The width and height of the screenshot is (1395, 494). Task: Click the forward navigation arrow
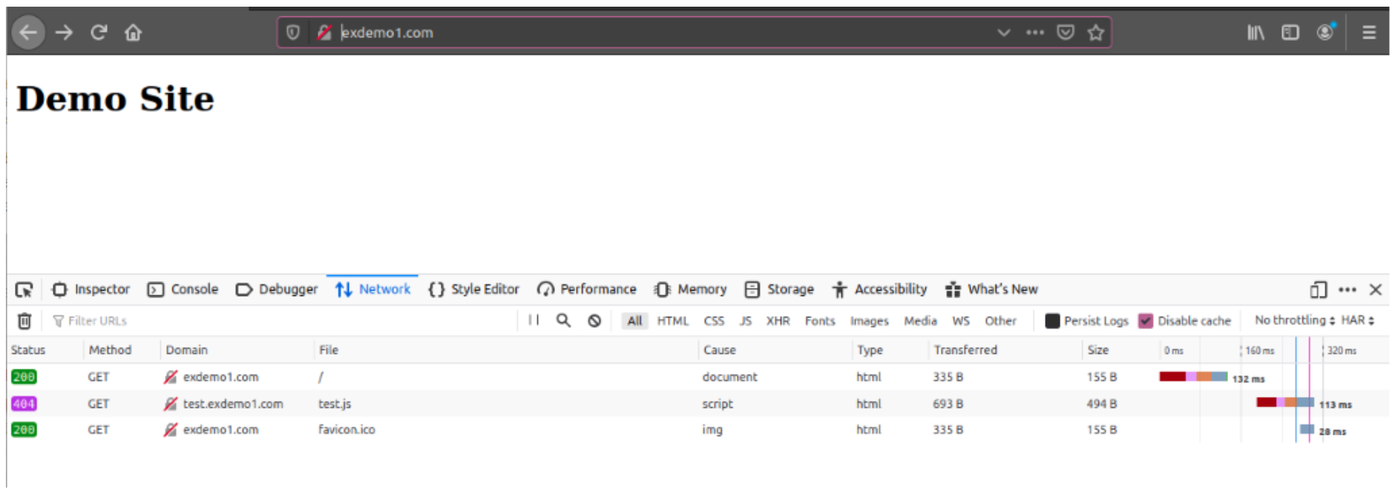pos(65,33)
